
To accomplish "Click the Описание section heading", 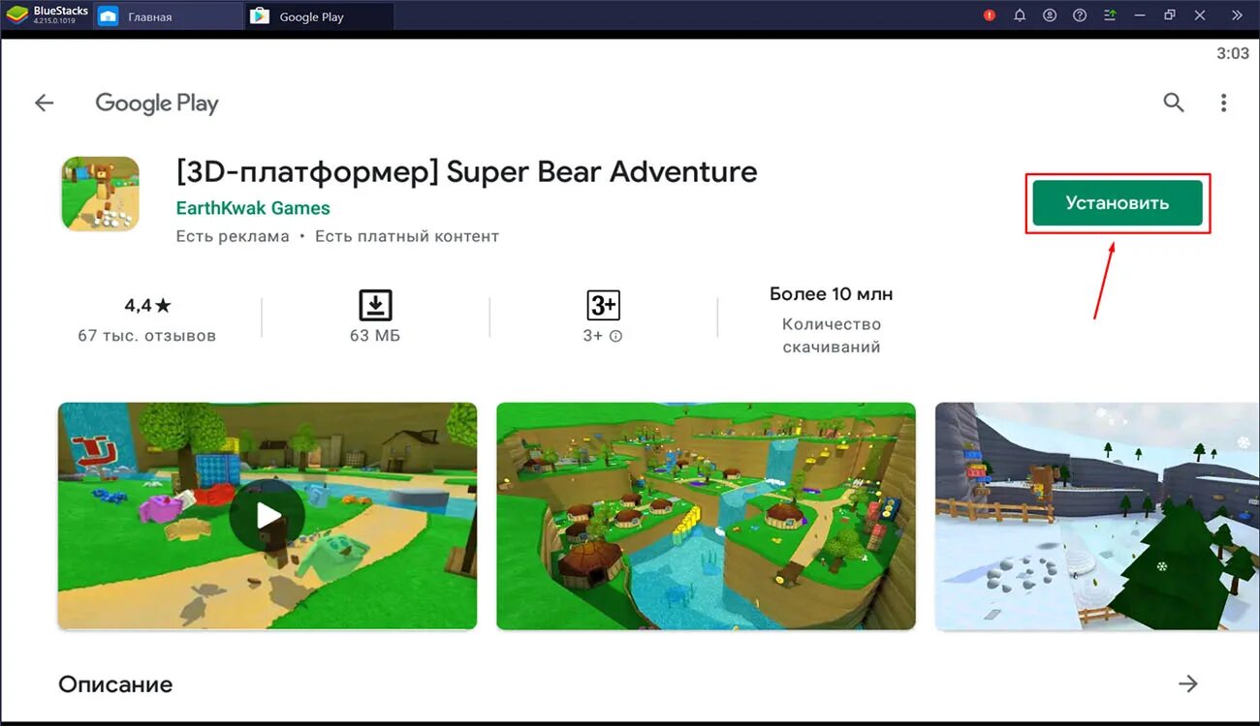I will point(115,684).
